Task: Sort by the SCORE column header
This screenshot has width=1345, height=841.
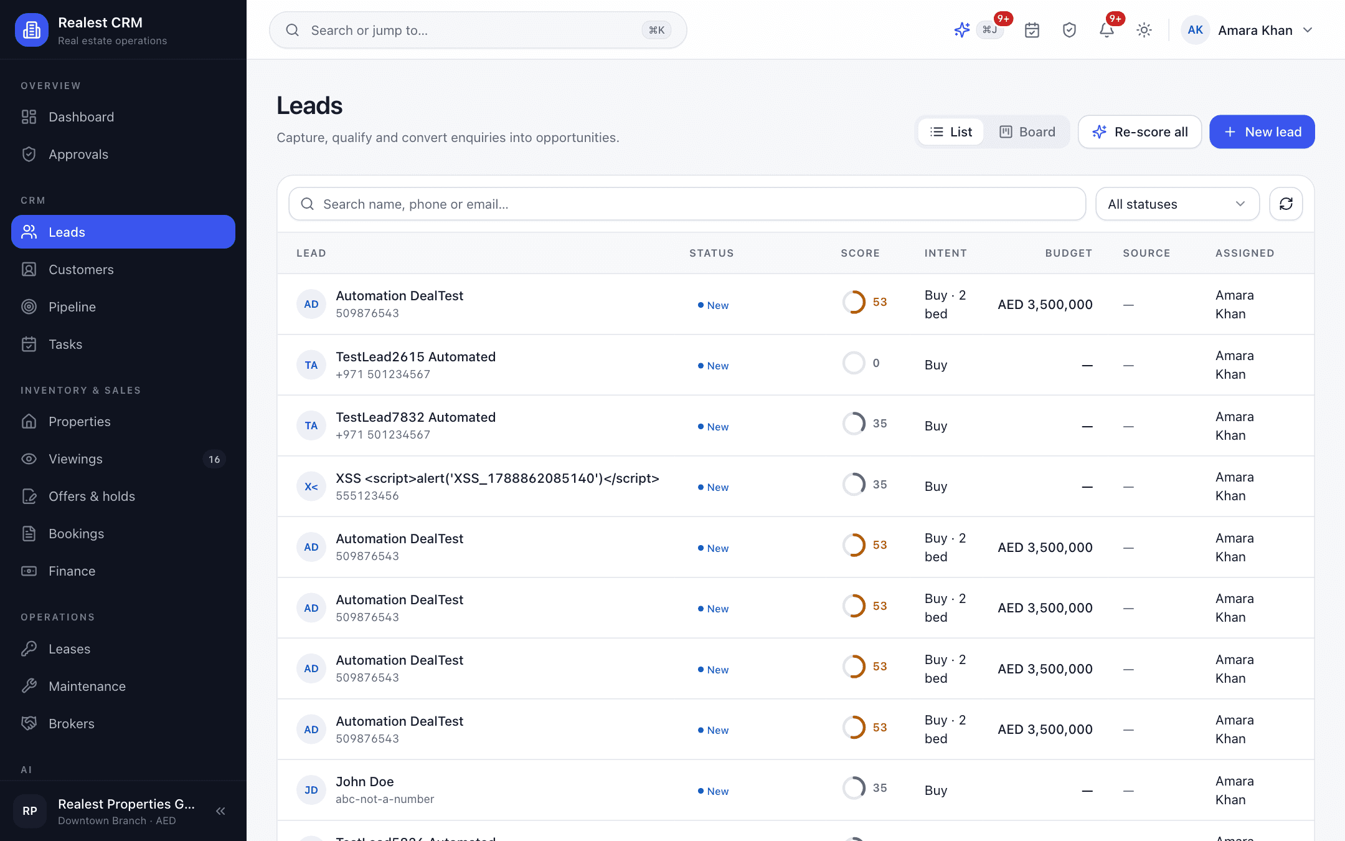Action: [x=860, y=253]
